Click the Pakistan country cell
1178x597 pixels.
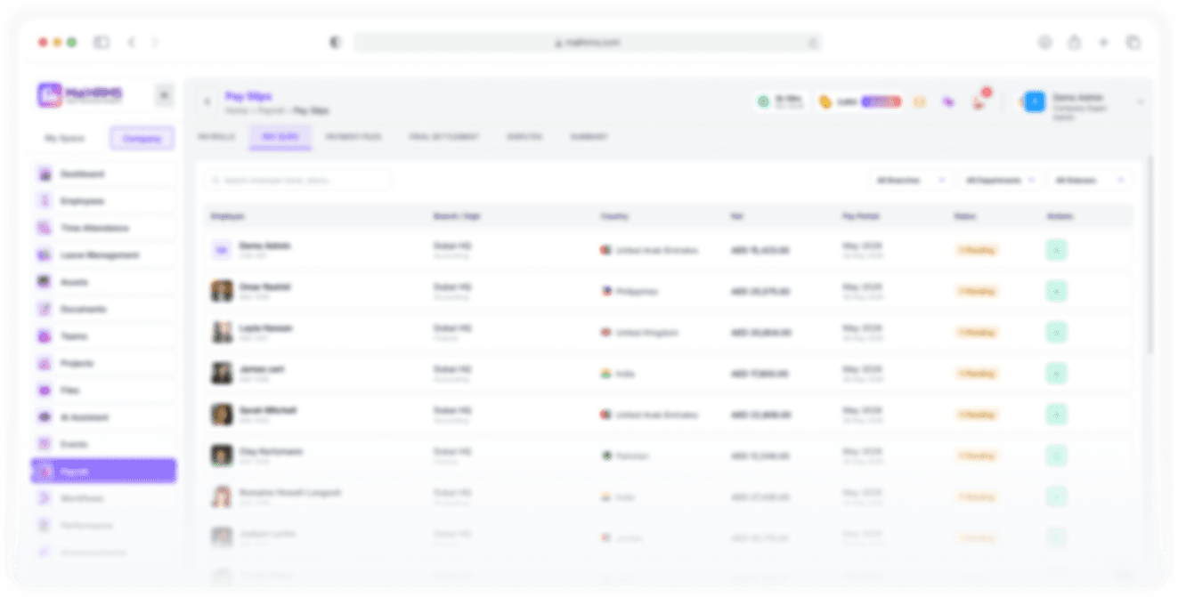(626, 456)
